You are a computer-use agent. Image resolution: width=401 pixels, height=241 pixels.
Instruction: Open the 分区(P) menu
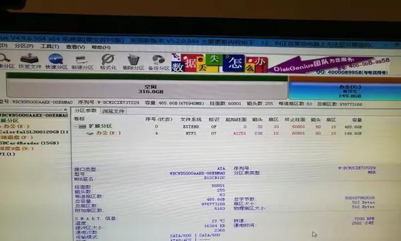[x=24, y=46]
